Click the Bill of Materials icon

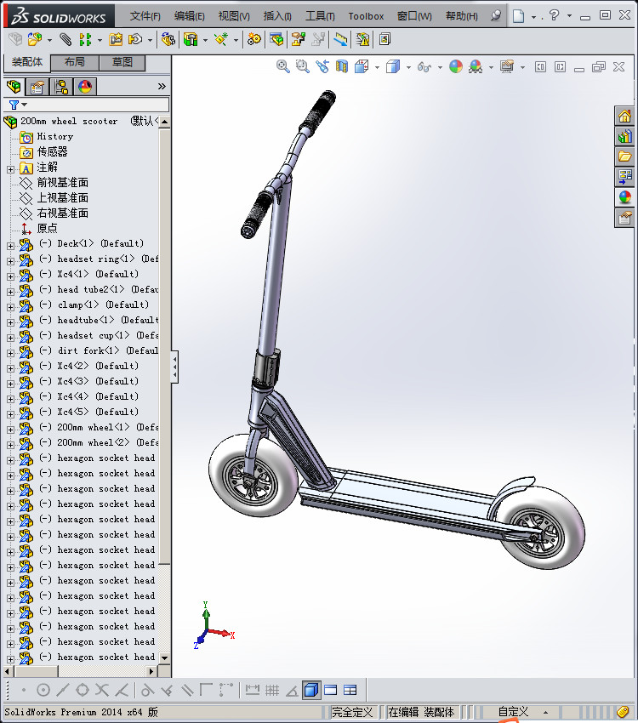(276, 40)
